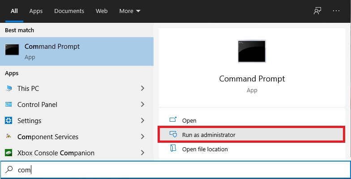The width and height of the screenshot is (351, 179).
Task: Click the Command Prompt icon in Best match
Action: coord(12,50)
